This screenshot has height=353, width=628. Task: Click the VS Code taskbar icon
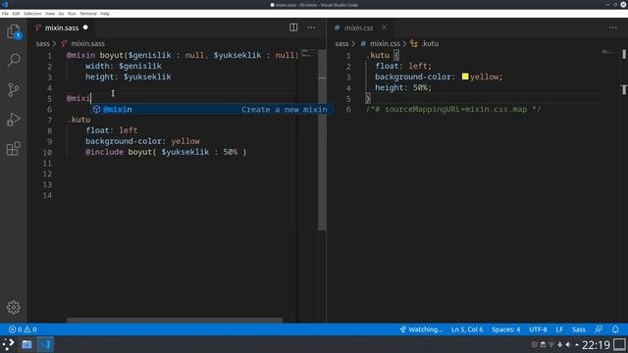tap(45, 344)
